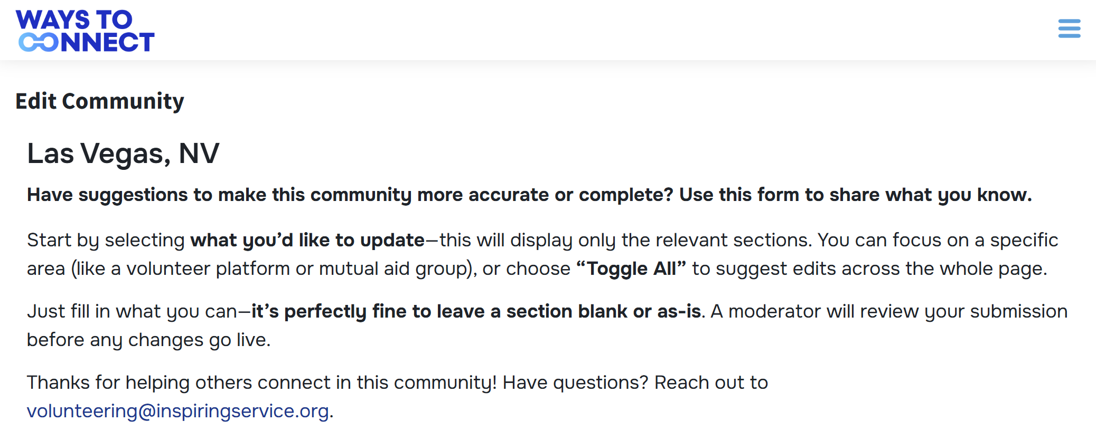Click bold "what you'd like to update" phrase

[307, 241]
